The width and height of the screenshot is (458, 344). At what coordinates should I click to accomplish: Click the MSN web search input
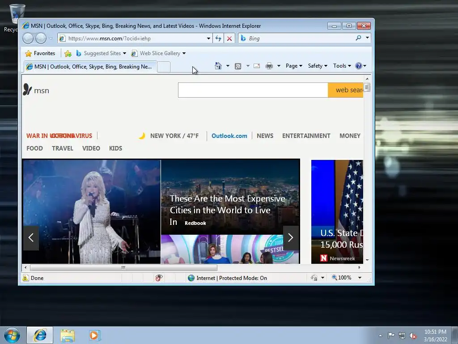click(253, 90)
